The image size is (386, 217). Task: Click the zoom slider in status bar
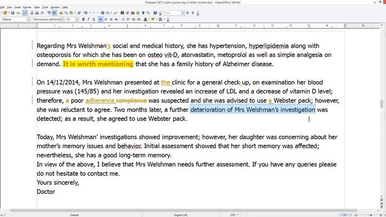point(370,215)
